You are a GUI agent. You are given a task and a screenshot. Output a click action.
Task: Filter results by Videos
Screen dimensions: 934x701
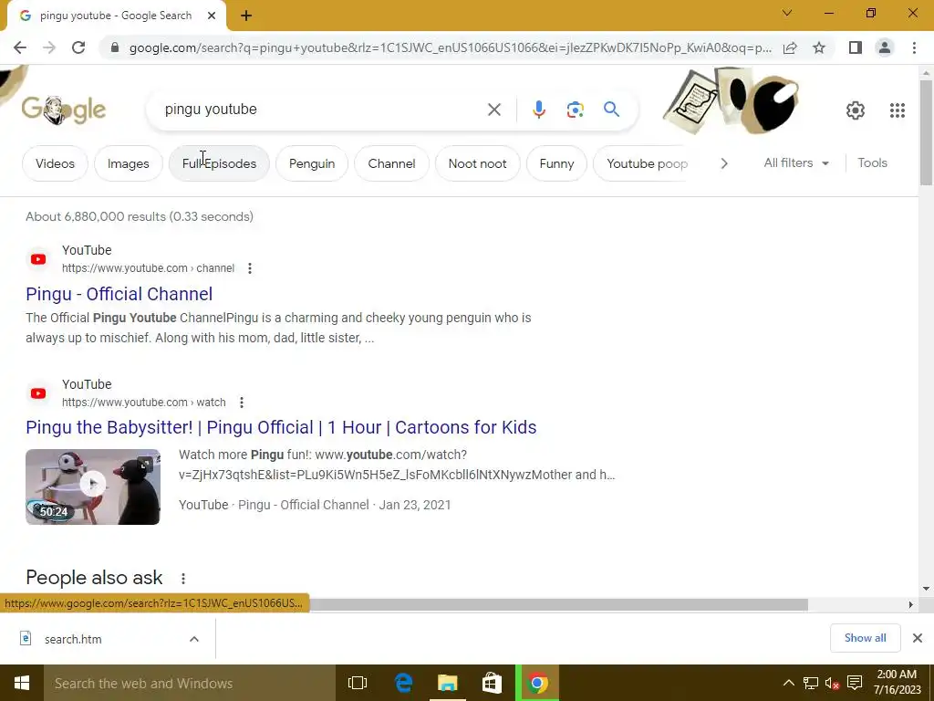[55, 163]
